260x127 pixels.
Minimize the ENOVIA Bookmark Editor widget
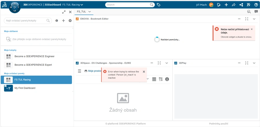[239, 19]
